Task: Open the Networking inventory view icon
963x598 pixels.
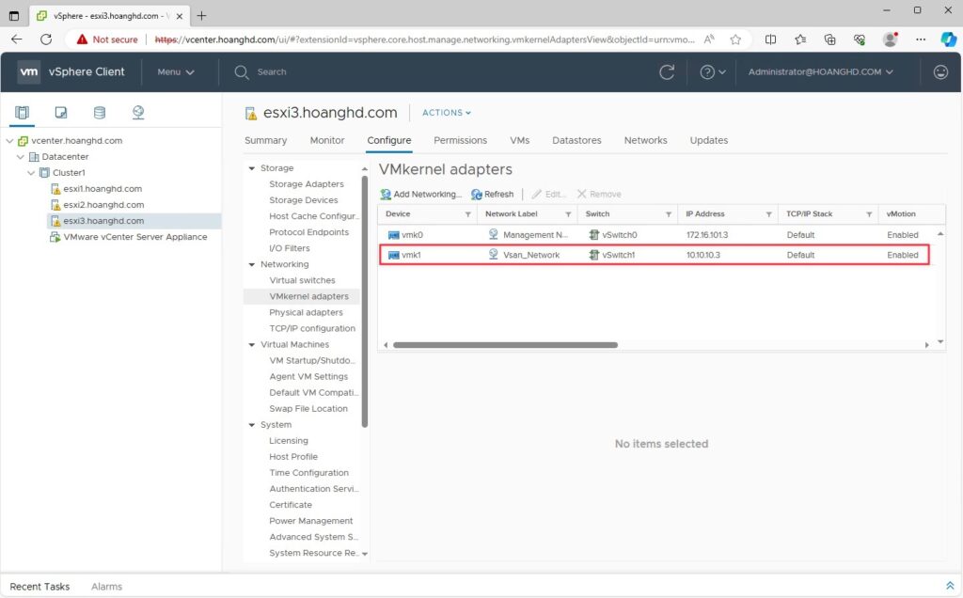Action: (138, 112)
